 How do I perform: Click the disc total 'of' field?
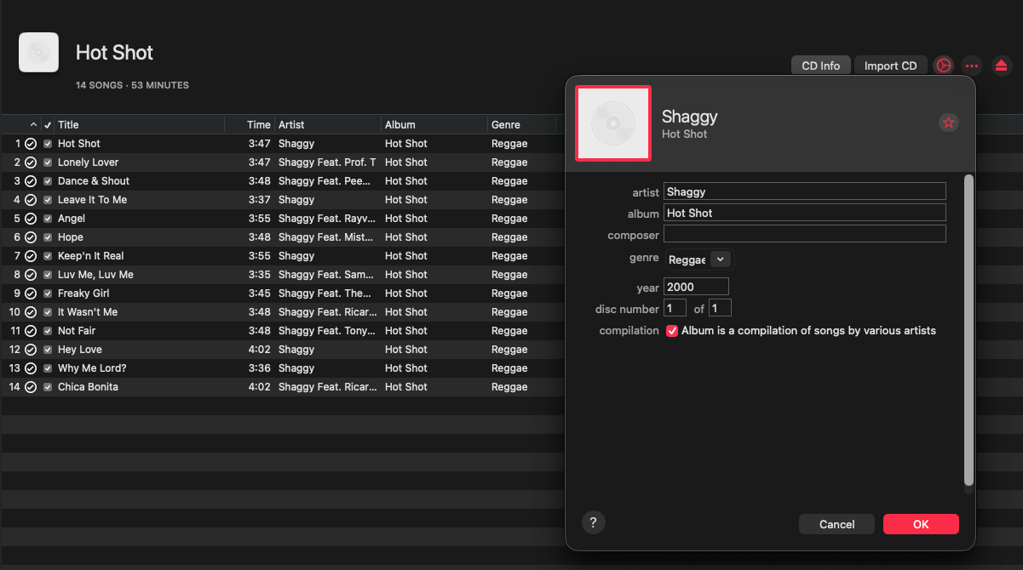point(721,308)
